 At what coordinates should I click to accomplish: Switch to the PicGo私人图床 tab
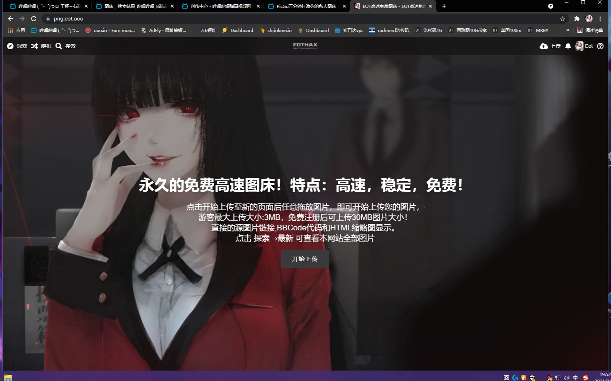pyautogui.click(x=305, y=6)
